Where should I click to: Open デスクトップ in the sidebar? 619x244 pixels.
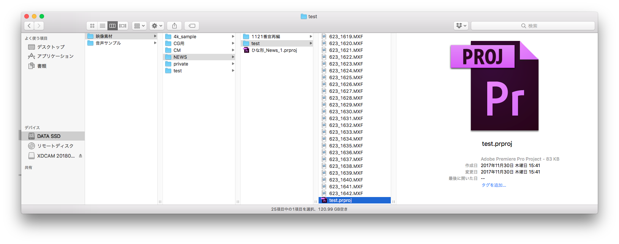pyautogui.click(x=51, y=47)
